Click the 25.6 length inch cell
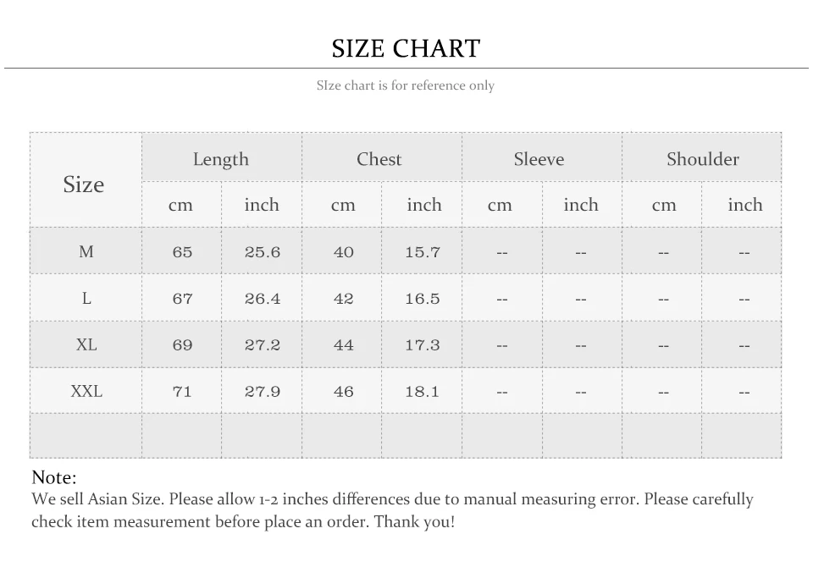813x567 pixels. [262, 252]
